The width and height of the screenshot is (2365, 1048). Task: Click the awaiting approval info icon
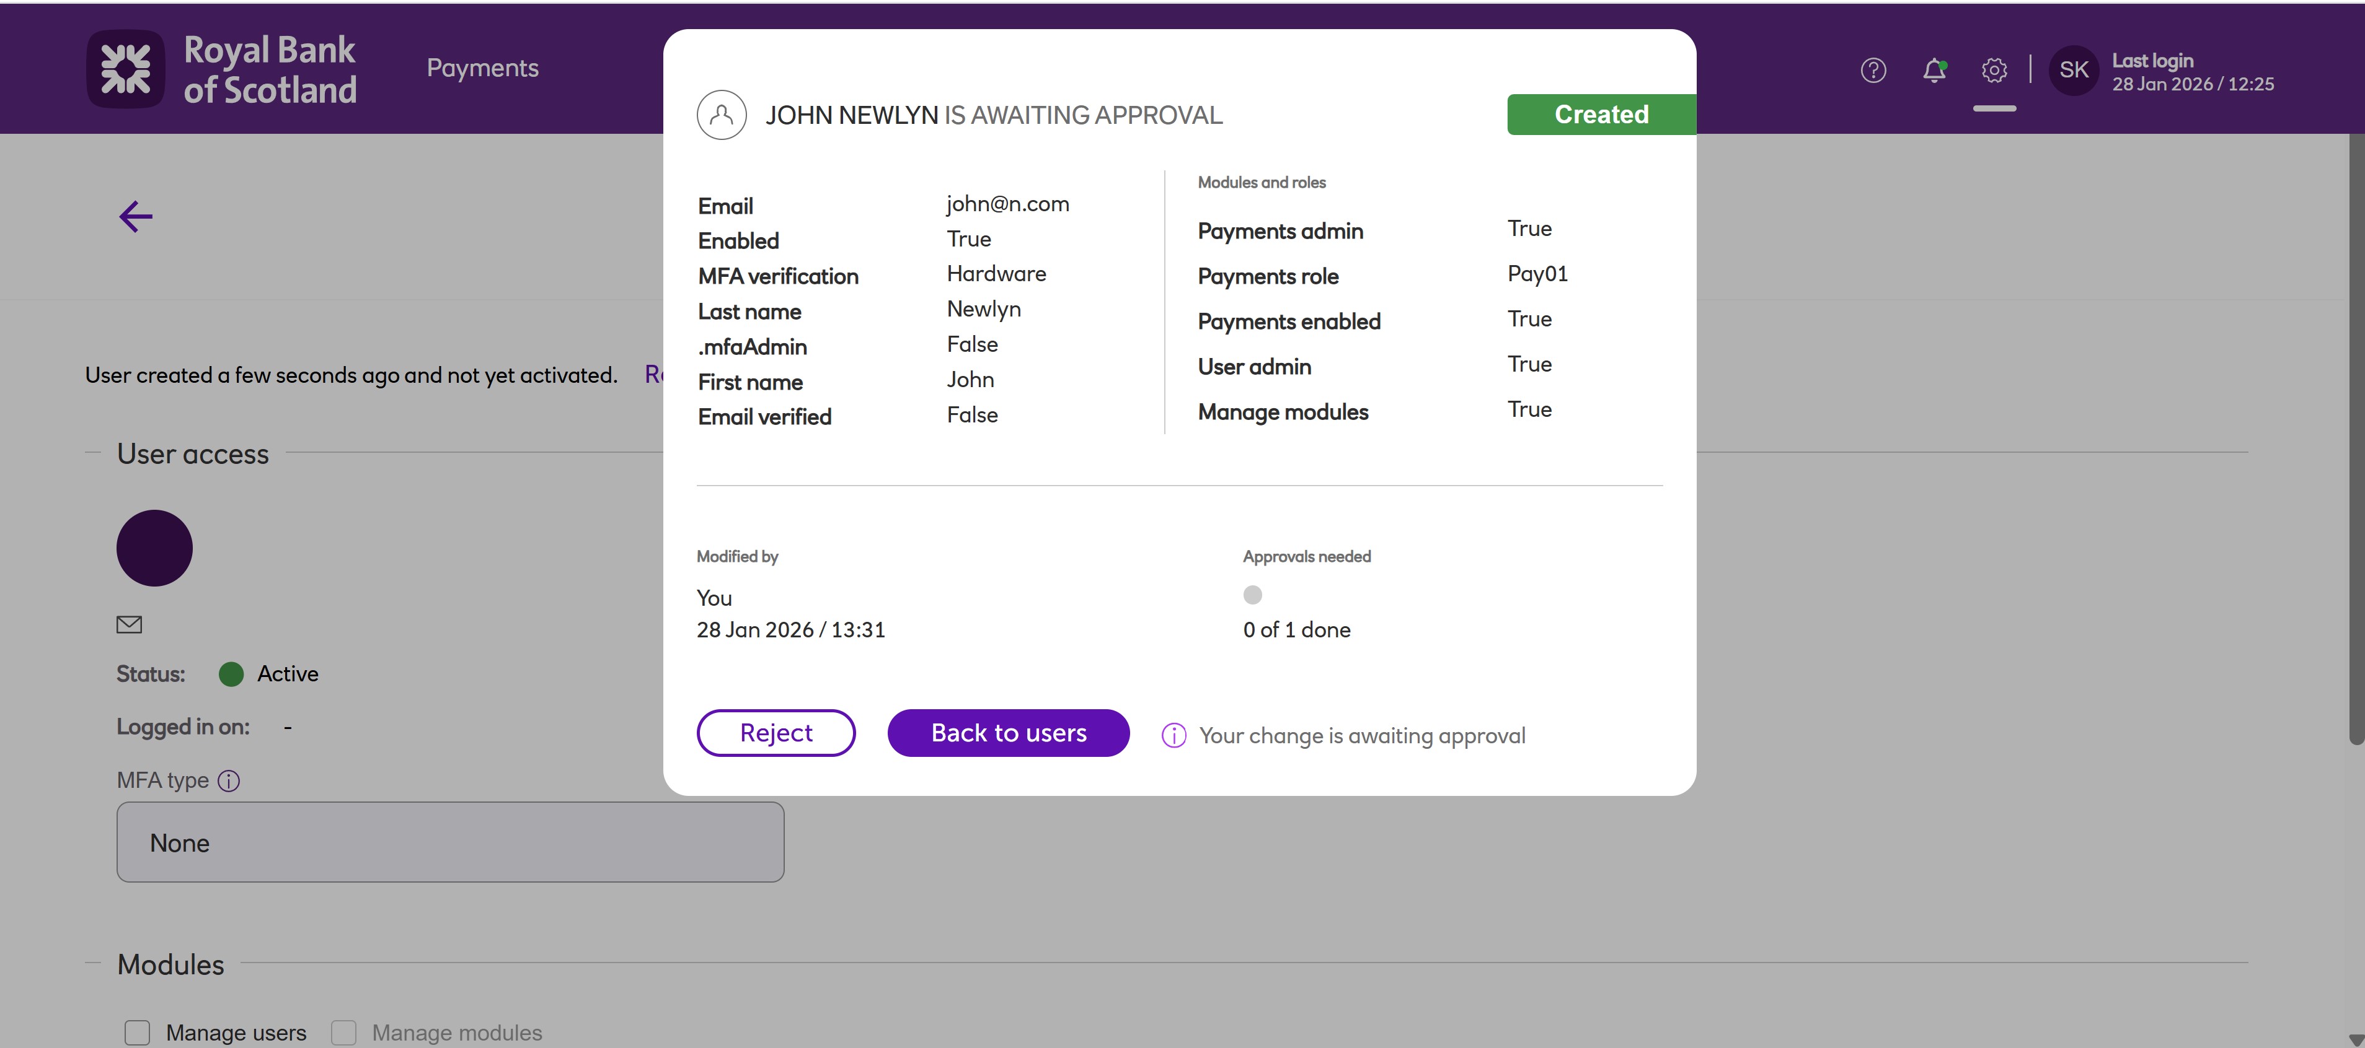pos(1174,735)
